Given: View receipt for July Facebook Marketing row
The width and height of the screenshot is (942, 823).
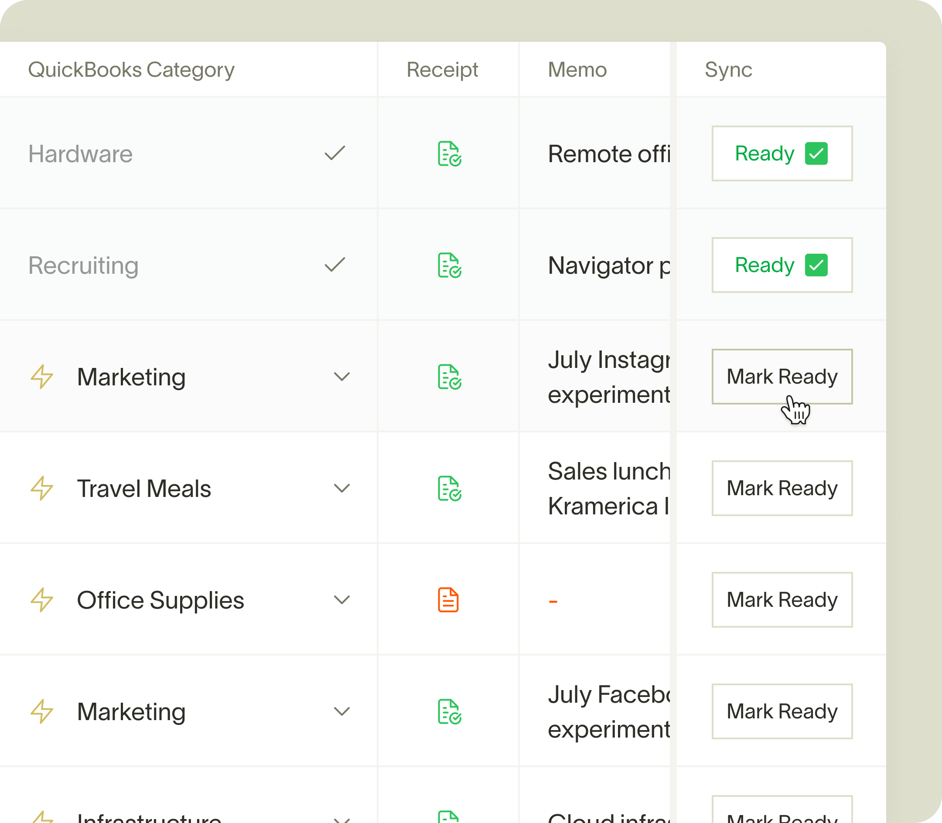Looking at the screenshot, I should pos(449,711).
